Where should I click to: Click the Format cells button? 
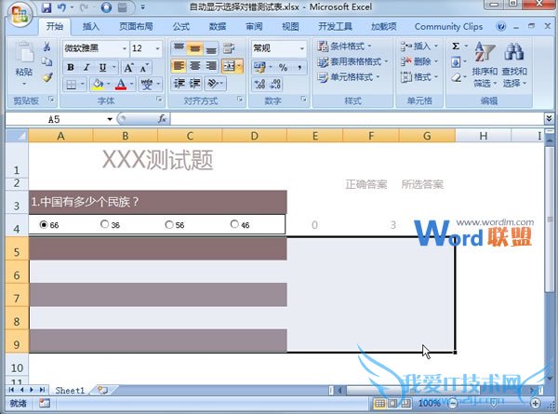click(x=418, y=77)
